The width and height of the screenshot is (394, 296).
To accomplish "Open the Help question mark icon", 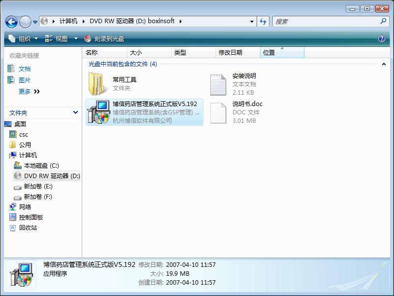I will 382,38.
